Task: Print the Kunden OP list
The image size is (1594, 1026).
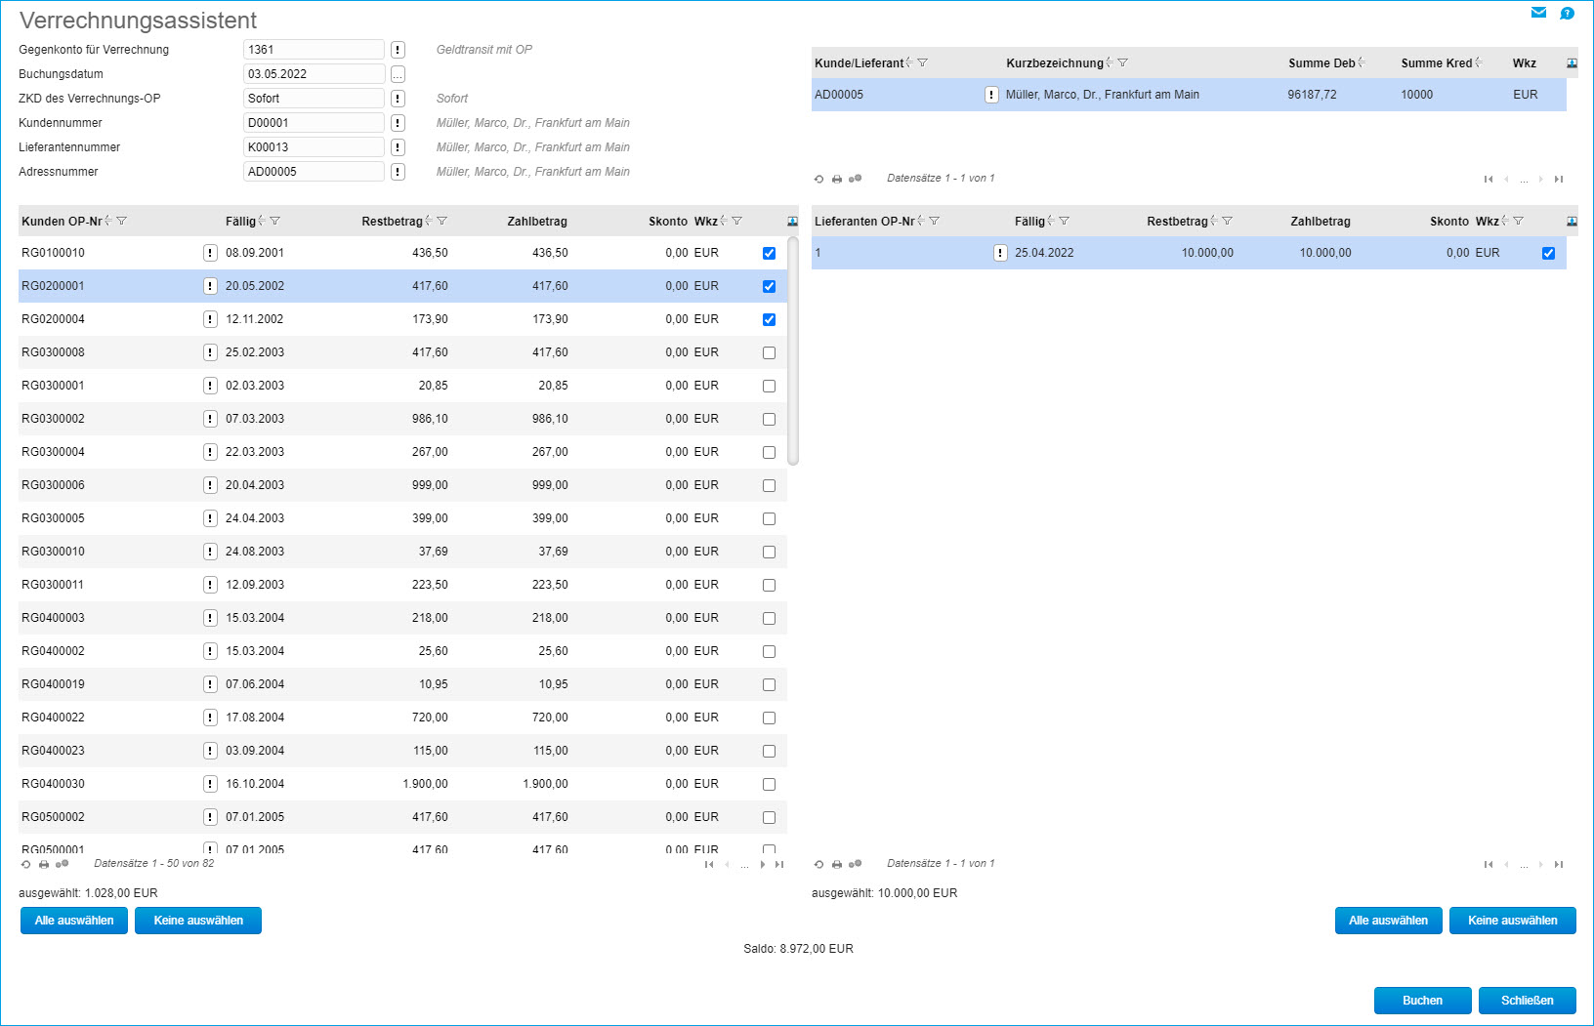Action: point(44,864)
